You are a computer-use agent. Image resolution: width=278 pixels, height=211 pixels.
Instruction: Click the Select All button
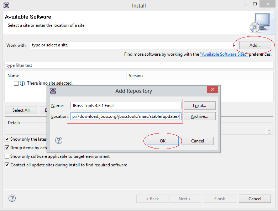click(21, 110)
